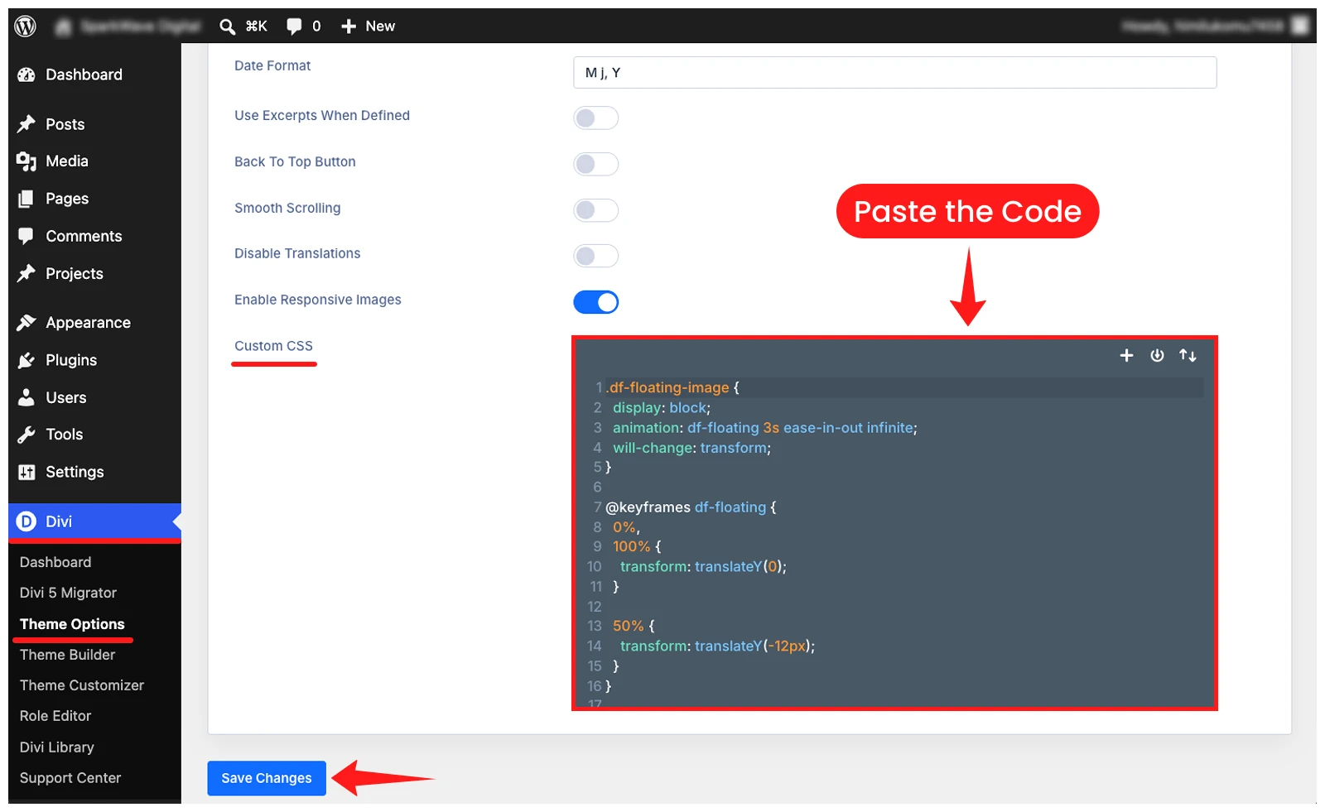The image size is (1325, 812).
Task: Click the Media icon in sidebar
Action: pyautogui.click(x=26, y=161)
